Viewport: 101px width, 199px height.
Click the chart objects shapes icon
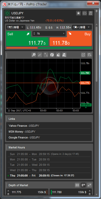click(x=64, y=55)
